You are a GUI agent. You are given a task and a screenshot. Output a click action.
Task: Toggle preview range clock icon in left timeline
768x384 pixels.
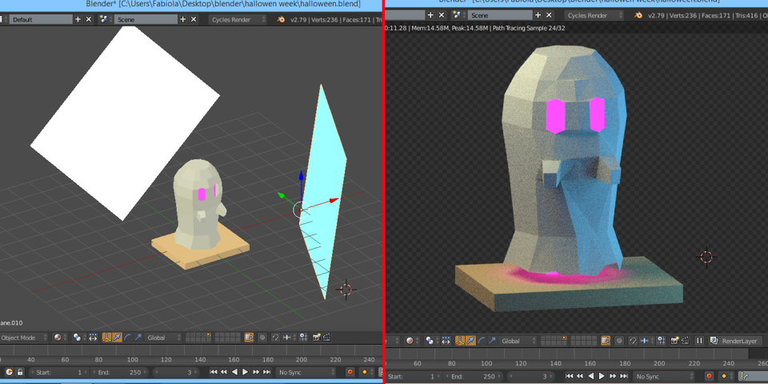[9, 372]
